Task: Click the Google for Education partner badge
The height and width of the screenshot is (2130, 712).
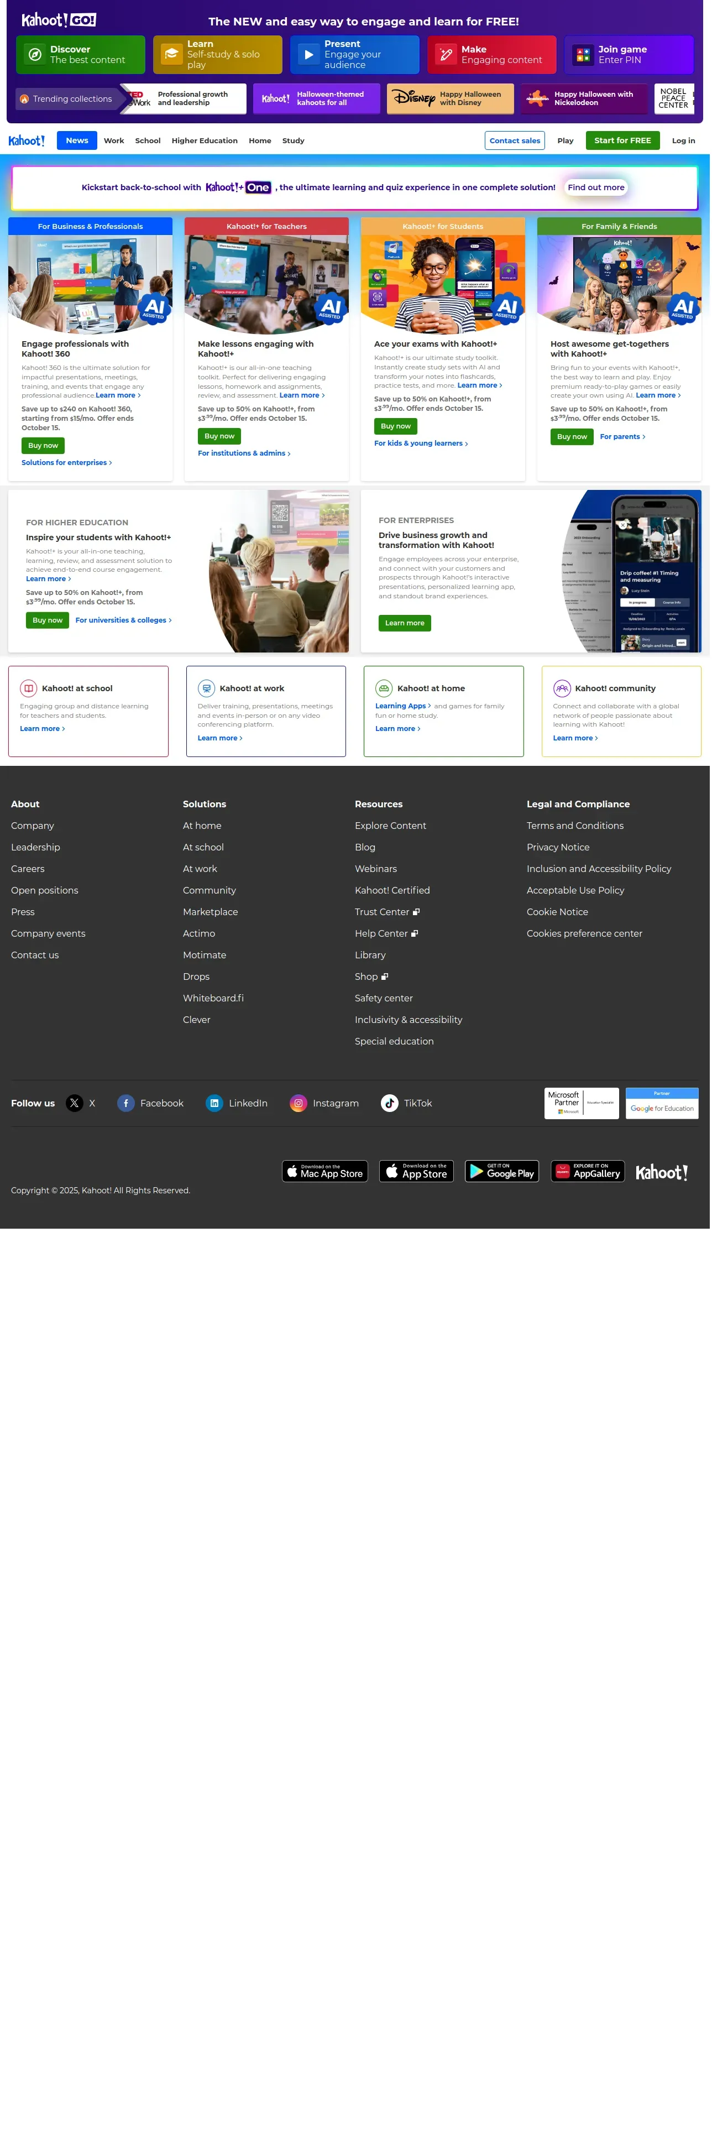Action: coord(662,1103)
